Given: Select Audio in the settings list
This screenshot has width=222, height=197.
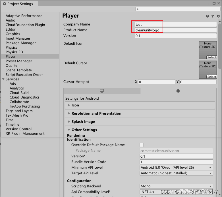Looking at the screenshot, I should 10,20.
